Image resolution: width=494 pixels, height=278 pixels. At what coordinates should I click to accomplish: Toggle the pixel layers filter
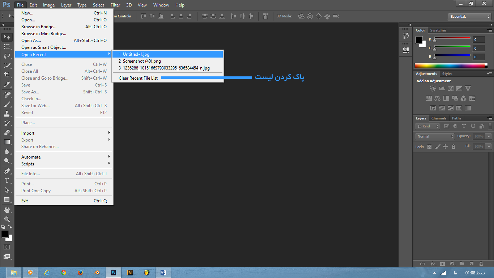pos(447,126)
